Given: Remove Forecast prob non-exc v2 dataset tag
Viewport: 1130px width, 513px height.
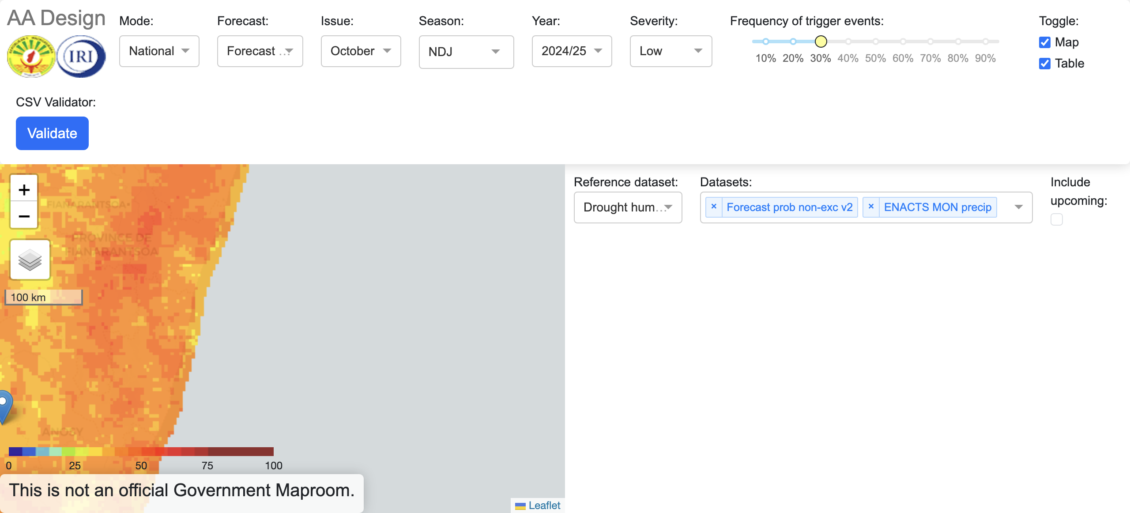Looking at the screenshot, I should [x=713, y=207].
